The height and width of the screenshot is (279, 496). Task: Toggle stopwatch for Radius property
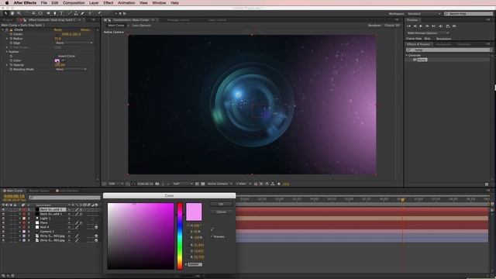pos(11,39)
